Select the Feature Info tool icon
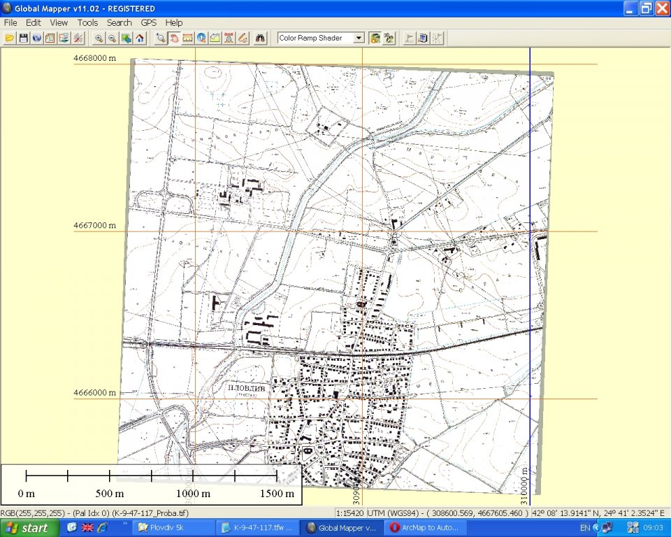The image size is (671, 537). coord(201,38)
